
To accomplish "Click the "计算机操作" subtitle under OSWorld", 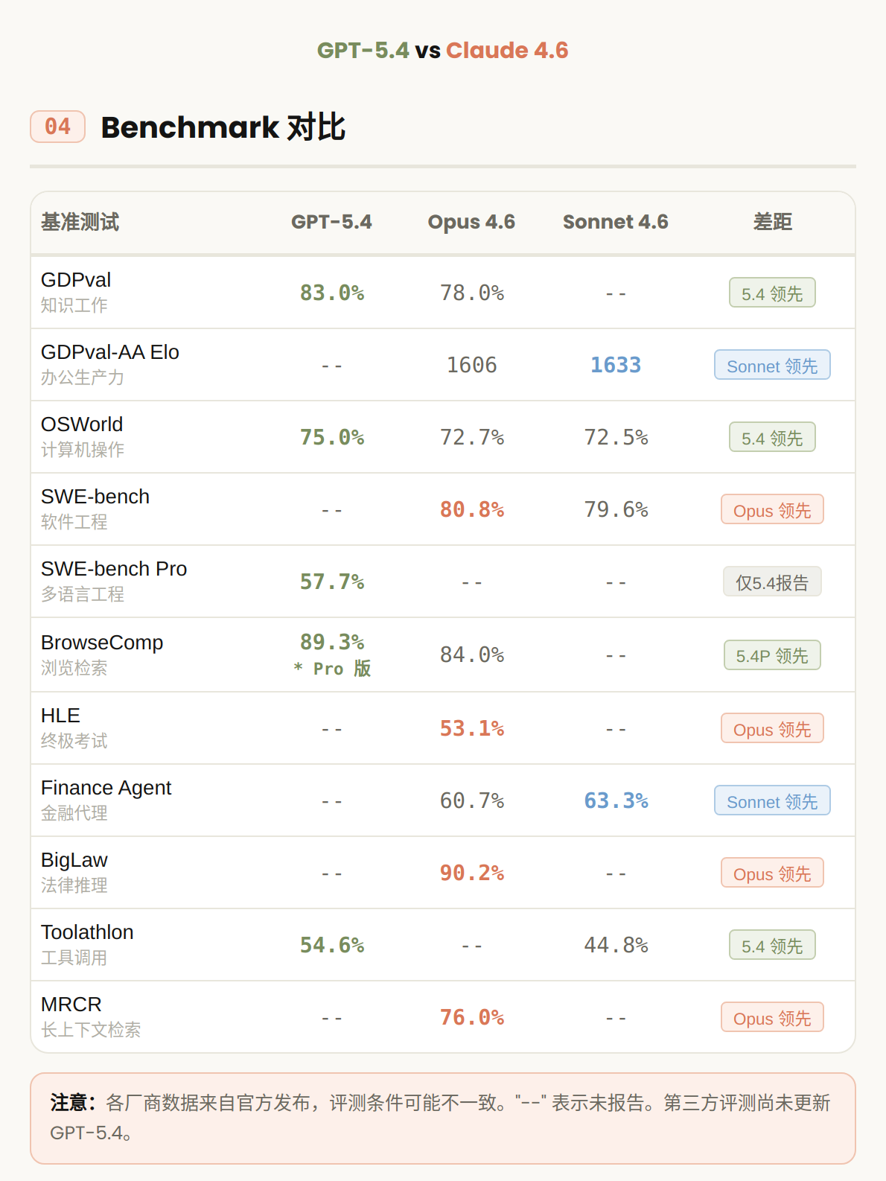I will [x=83, y=450].
